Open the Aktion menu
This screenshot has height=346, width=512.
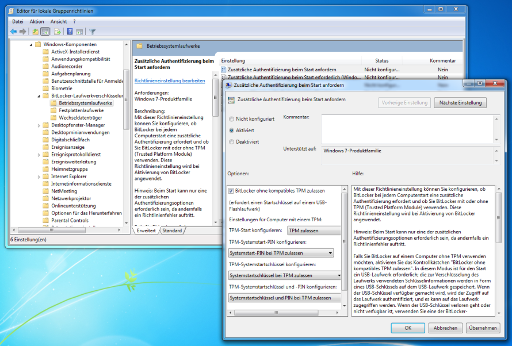[37, 21]
